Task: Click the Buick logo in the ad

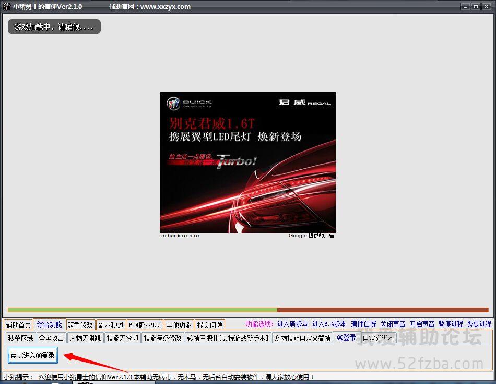Action: (173, 103)
